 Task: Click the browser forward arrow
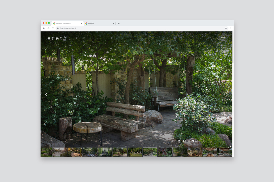click(48, 28)
